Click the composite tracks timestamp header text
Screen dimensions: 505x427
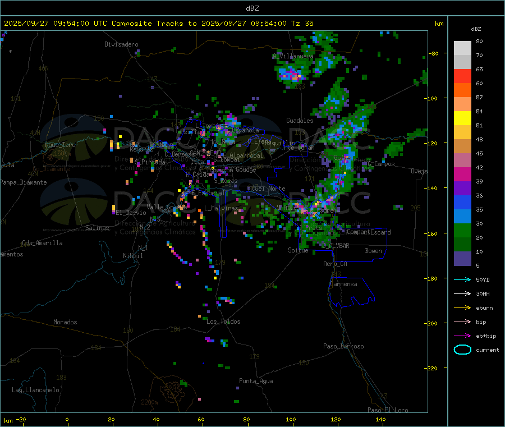(158, 24)
